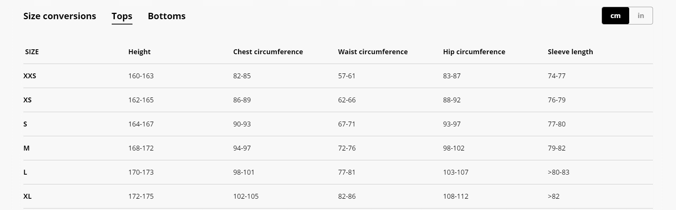
Task: Select the XS size row label
Action: [x=28, y=100]
